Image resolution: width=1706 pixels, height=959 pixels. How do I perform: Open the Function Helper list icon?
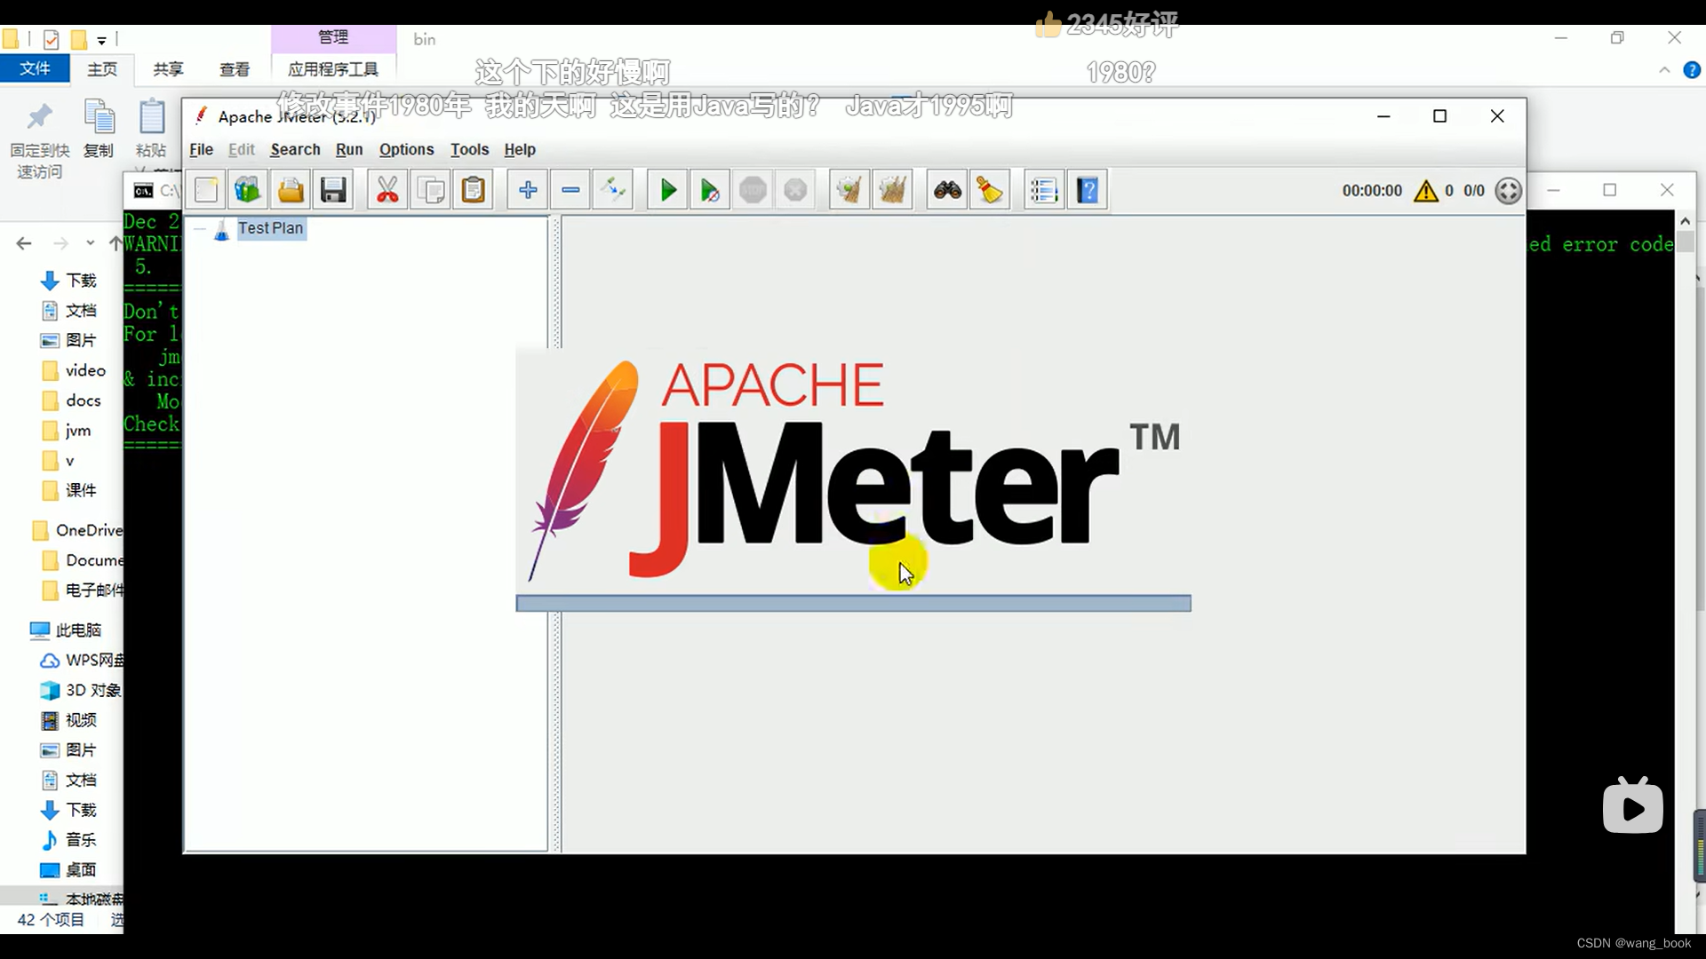click(x=1044, y=190)
